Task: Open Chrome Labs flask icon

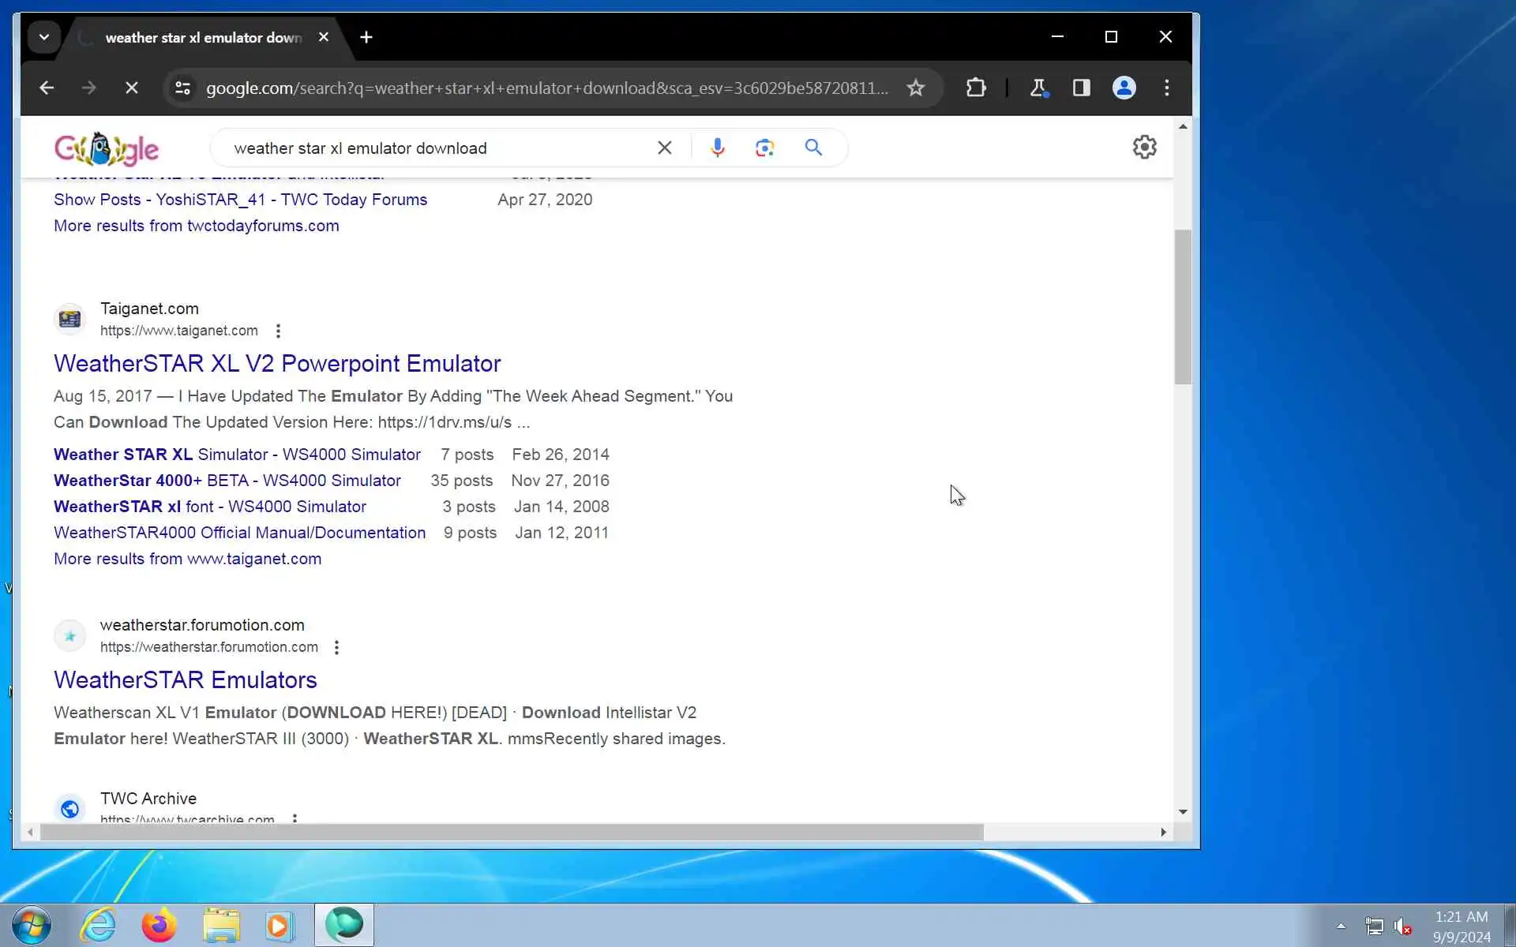Action: (1038, 88)
